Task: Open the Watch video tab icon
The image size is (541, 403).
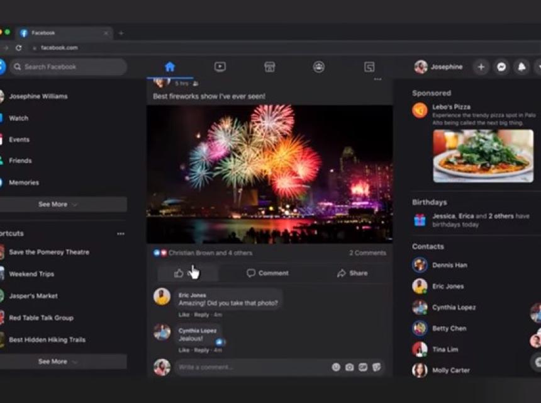Action: click(x=220, y=67)
